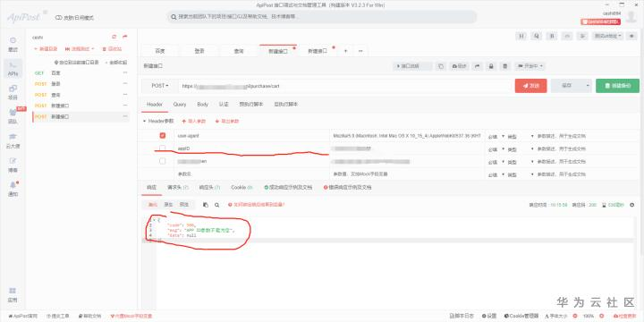The height and width of the screenshot is (322, 644).
Task: Click the recycle bin link in project panel
Action: [112, 49]
